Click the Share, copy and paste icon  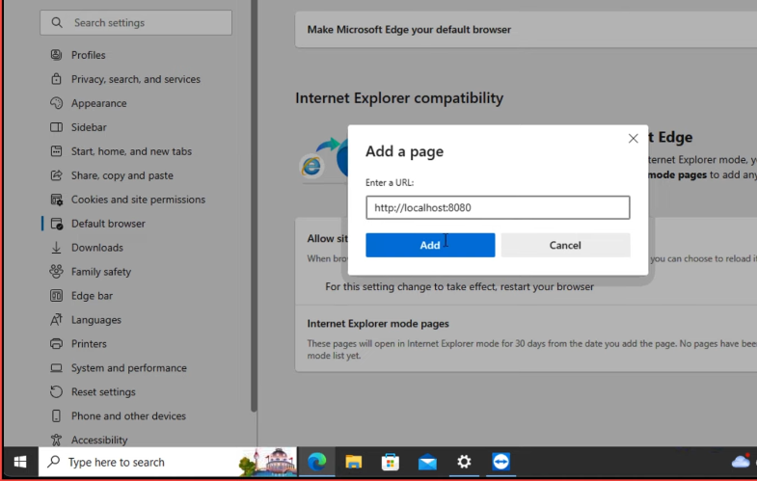tap(57, 175)
